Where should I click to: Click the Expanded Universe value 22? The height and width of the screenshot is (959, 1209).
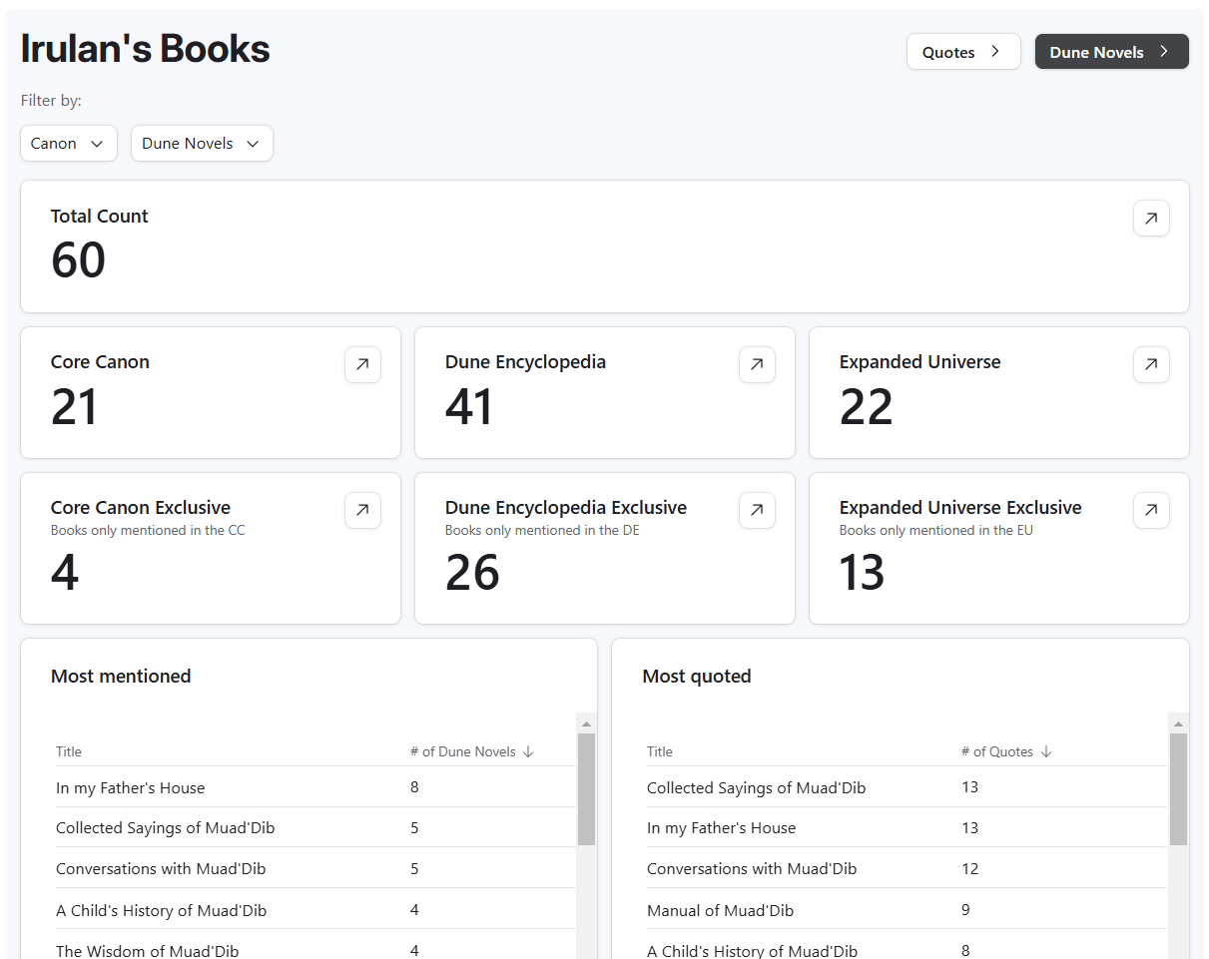click(x=866, y=407)
